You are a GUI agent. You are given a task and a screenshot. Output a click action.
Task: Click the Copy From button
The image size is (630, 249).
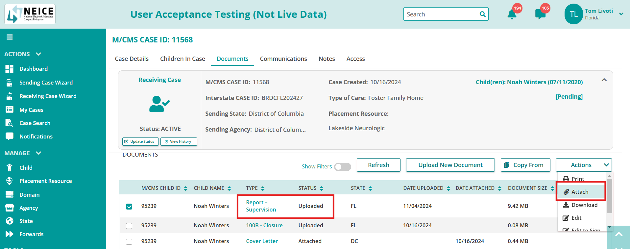(525, 165)
